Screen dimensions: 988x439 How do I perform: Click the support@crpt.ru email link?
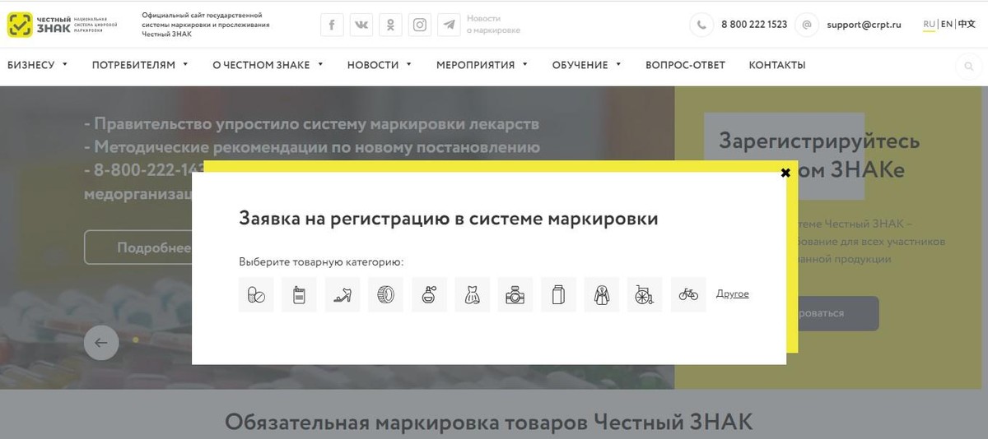864,25
